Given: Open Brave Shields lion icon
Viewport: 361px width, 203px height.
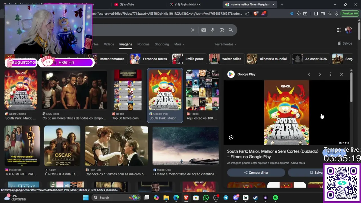Looking at the screenshot, I should [x=256, y=14].
